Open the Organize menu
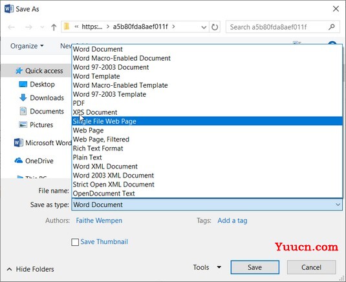The height and width of the screenshot is (282, 346). click(x=27, y=46)
